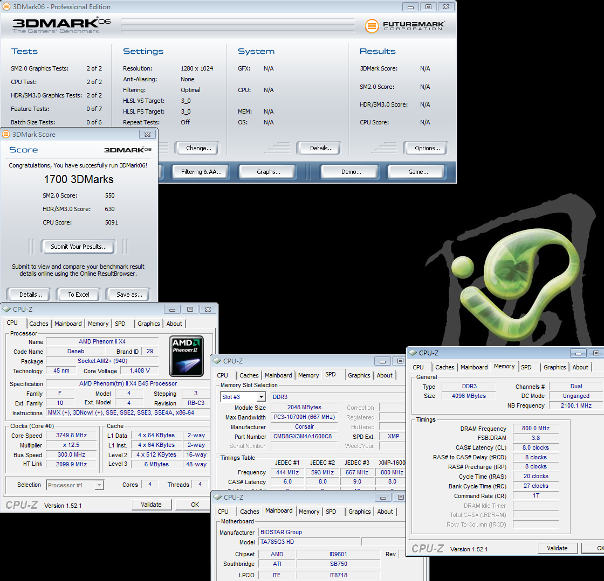This screenshot has height=581, width=604.
Task: Click the Multiplier x 12.5 value
Action: tap(71, 445)
